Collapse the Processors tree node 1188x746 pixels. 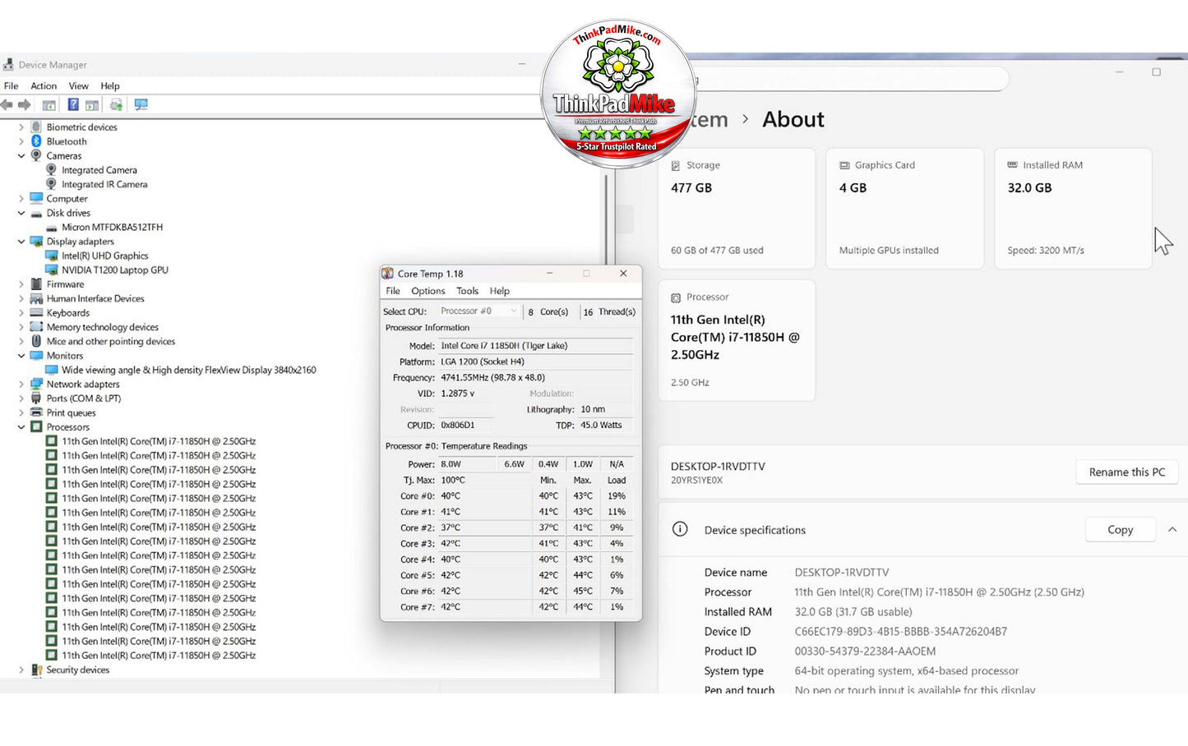(21, 427)
